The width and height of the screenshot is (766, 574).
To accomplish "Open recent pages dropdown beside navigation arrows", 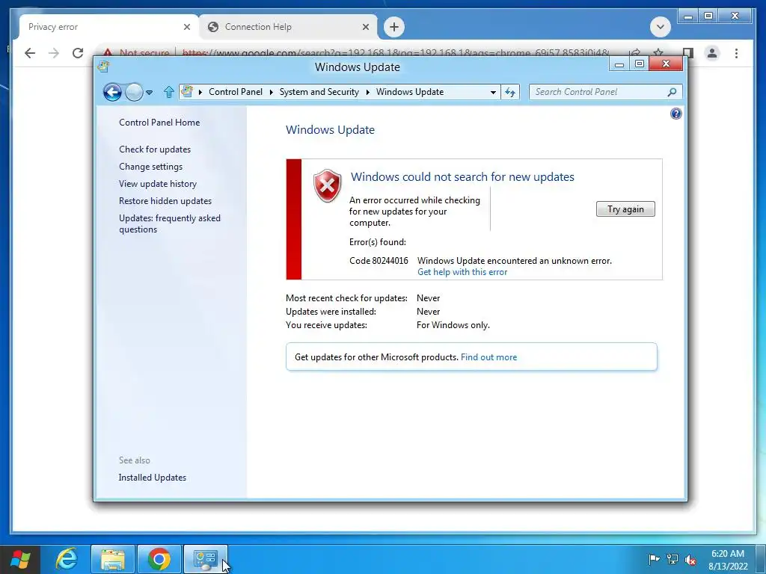I will 149,92.
